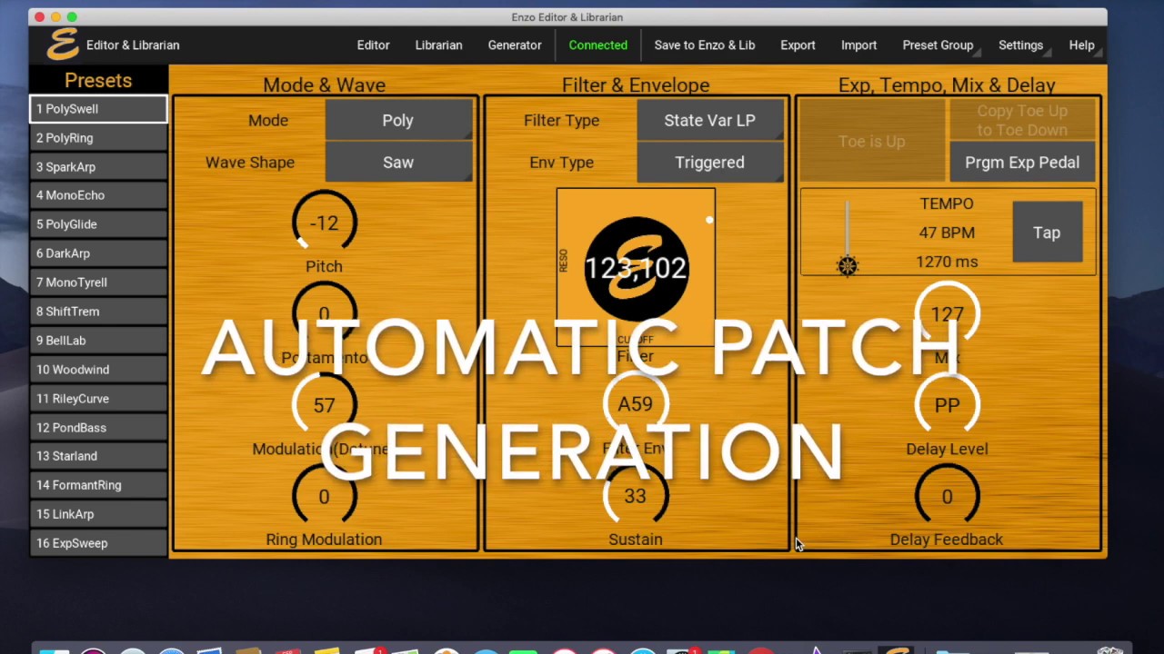Select preset 1 PolySwell
The width and height of the screenshot is (1164, 654).
tap(98, 109)
